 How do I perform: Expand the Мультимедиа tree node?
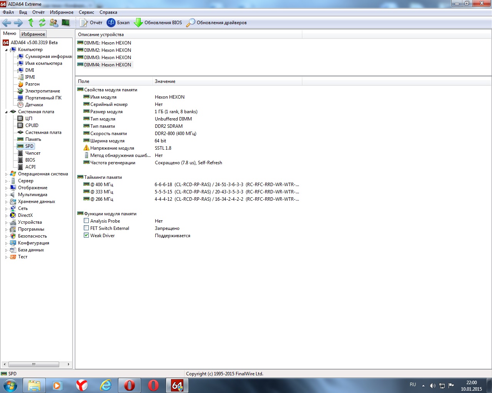pos(6,195)
